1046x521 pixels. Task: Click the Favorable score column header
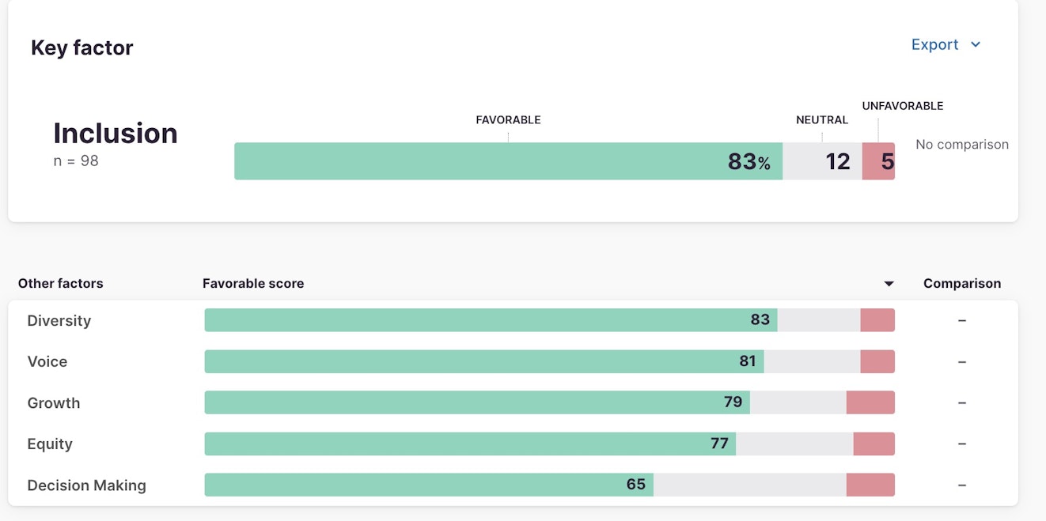coord(253,284)
